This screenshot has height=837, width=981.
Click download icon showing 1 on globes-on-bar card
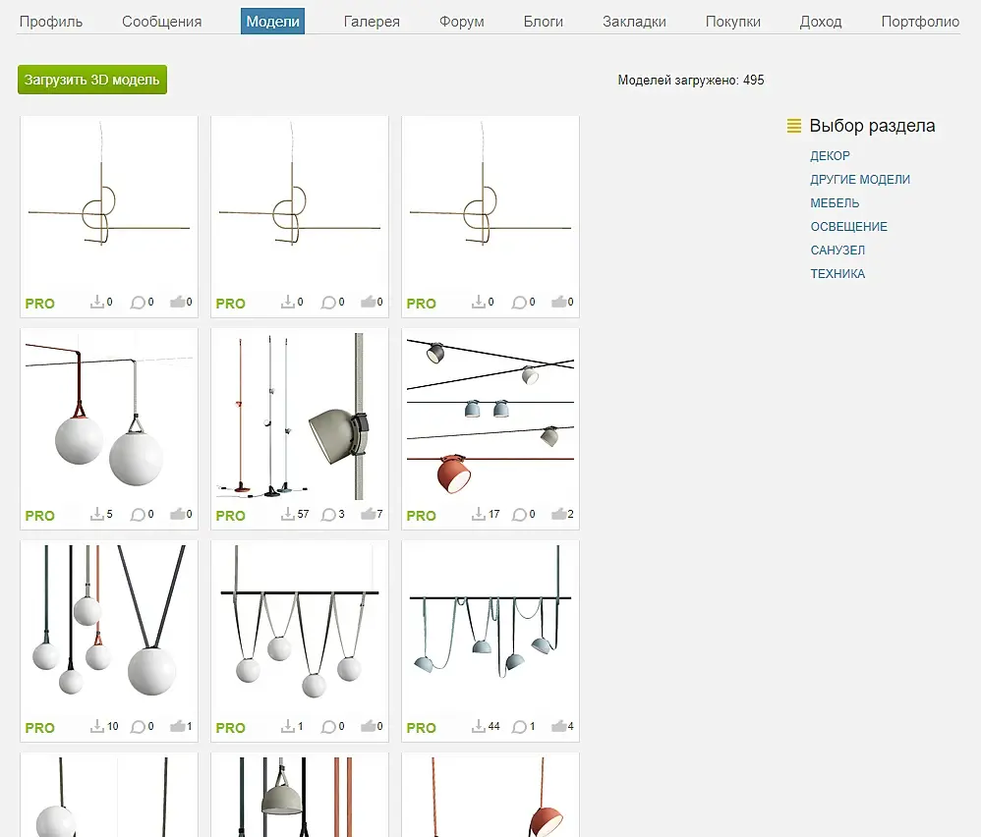point(288,726)
